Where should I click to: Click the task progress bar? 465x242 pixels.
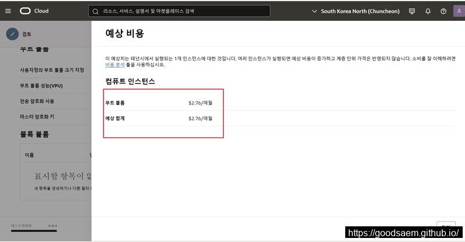pyautogui.click(x=34, y=231)
